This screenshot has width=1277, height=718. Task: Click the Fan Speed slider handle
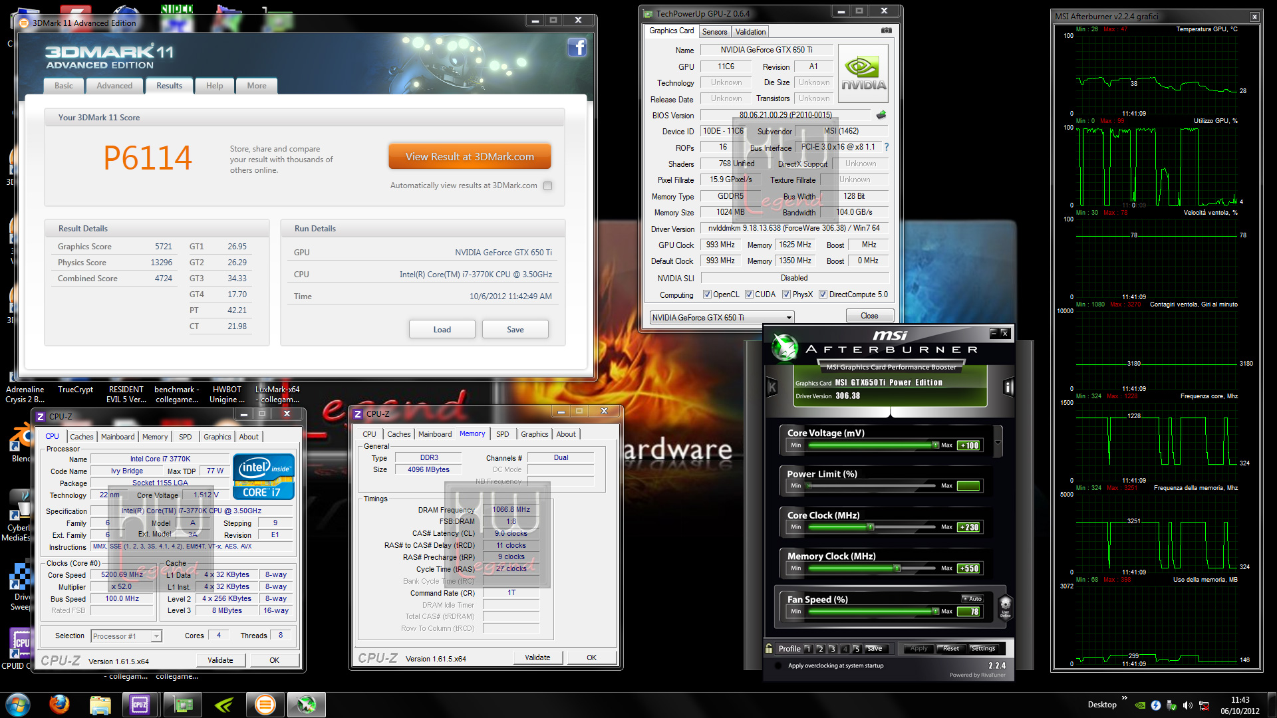(935, 611)
